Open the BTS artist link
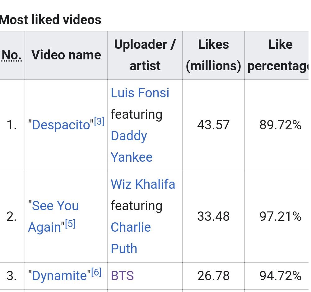 coord(122,276)
